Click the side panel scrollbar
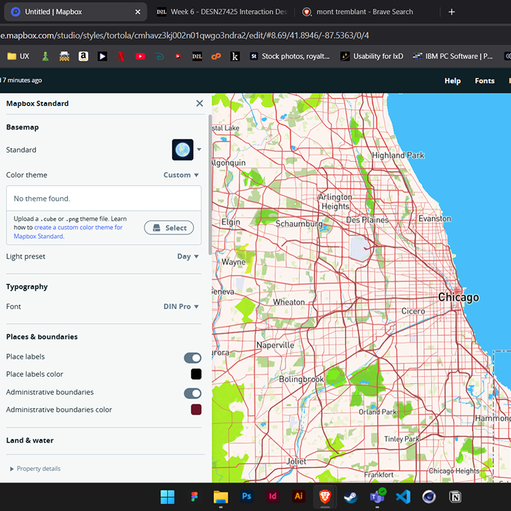The image size is (511, 511). point(210,185)
